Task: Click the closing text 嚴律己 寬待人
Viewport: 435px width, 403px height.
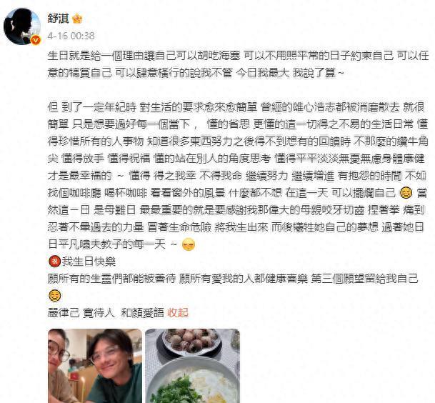Action: 81,313
